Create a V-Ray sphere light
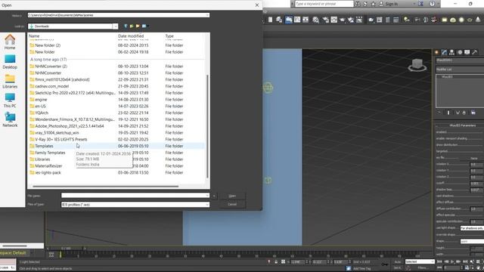Viewport: 484px width, 272px height. (461, 20)
